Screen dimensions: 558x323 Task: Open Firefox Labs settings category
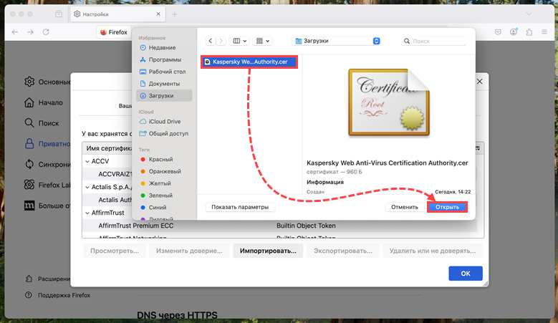pyautogui.click(x=47, y=185)
